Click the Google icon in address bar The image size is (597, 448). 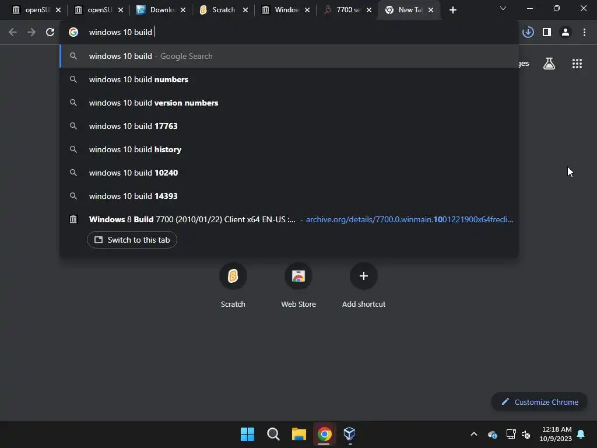tap(73, 32)
